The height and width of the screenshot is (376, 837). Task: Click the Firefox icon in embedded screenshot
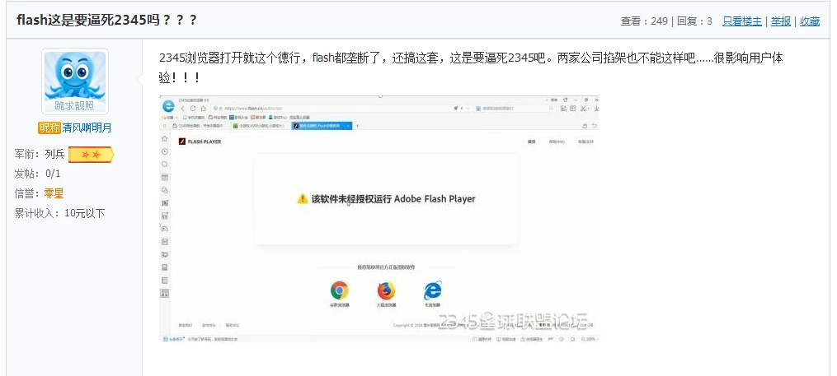tap(386, 290)
